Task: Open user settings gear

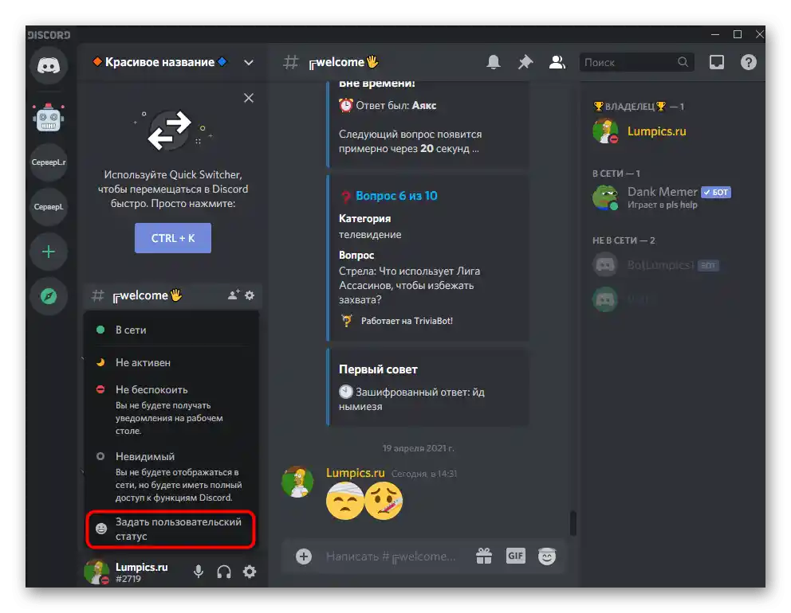Action: click(250, 572)
